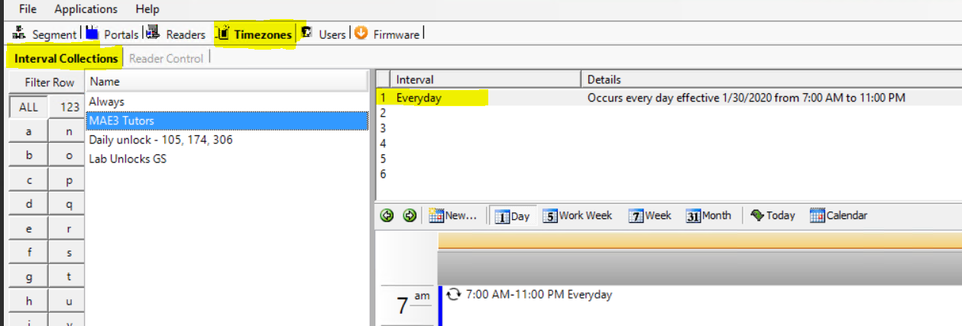This screenshot has height=326, width=962.
Task: Filter names by letter n
Action: click(x=68, y=131)
